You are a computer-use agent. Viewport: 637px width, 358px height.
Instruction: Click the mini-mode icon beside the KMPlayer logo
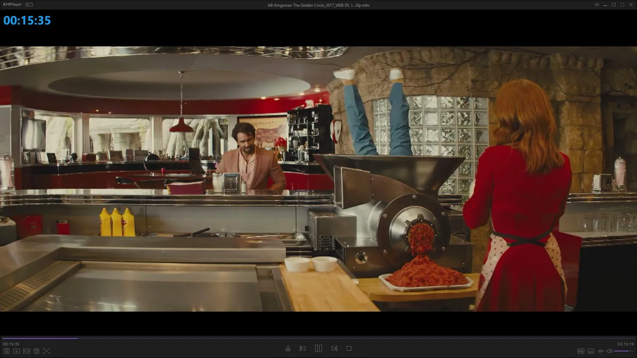(29, 5)
